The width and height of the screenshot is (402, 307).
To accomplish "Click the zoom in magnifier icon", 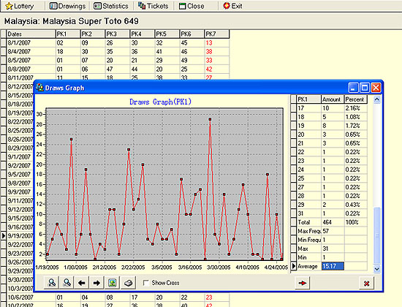I will coord(52,283).
